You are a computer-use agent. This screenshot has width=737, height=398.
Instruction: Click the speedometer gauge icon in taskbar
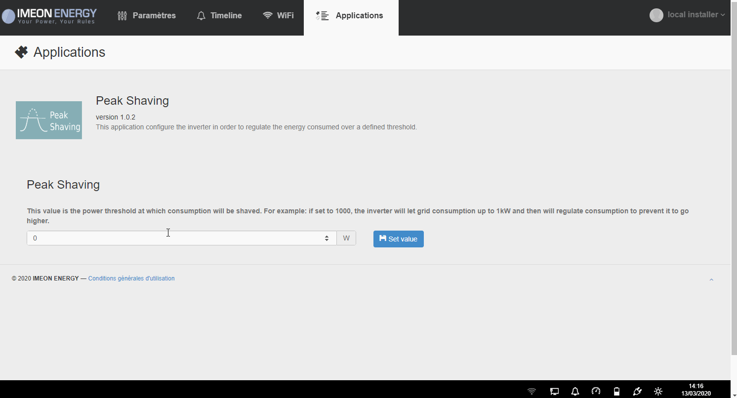pos(596,391)
